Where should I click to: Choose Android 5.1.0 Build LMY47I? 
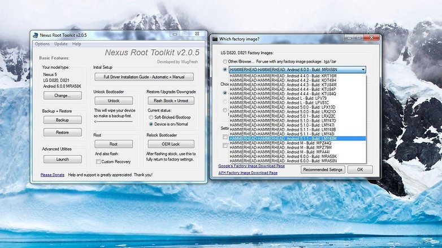pos(297,125)
